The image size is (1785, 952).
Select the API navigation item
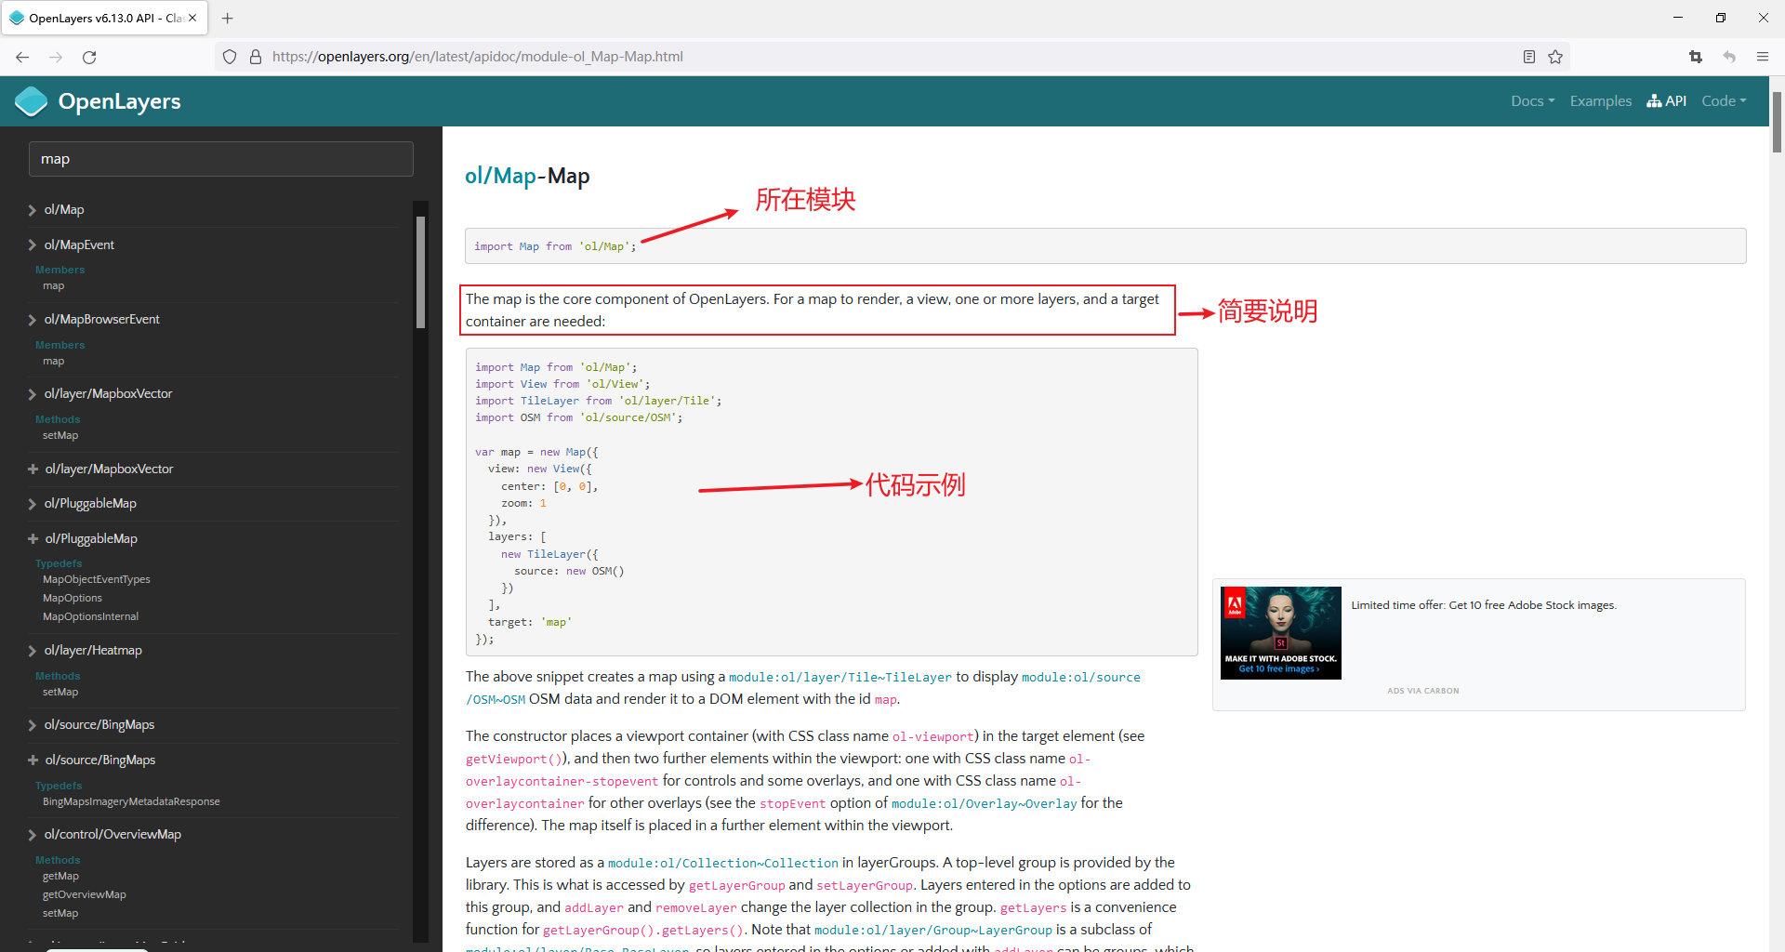1666,100
